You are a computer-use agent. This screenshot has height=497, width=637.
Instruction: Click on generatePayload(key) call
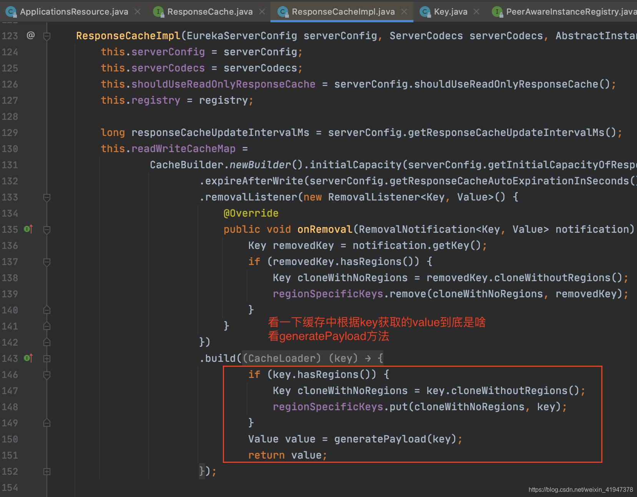point(395,439)
